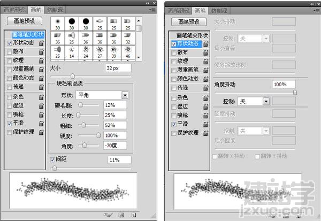The height and width of the screenshot is (221, 321).
Task: Collapse left panel with double-arrow icon
Action: (148, 3)
